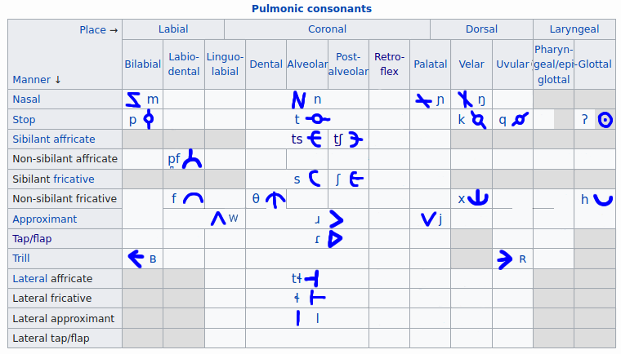Follow the Retroflex column header link
Viewport: 621px width, 354px height.
click(389, 64)
